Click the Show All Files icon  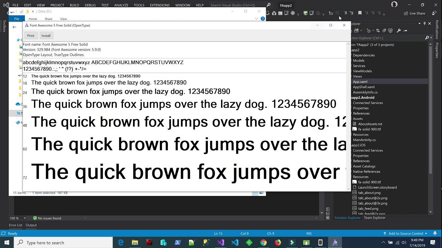[390, 31]
